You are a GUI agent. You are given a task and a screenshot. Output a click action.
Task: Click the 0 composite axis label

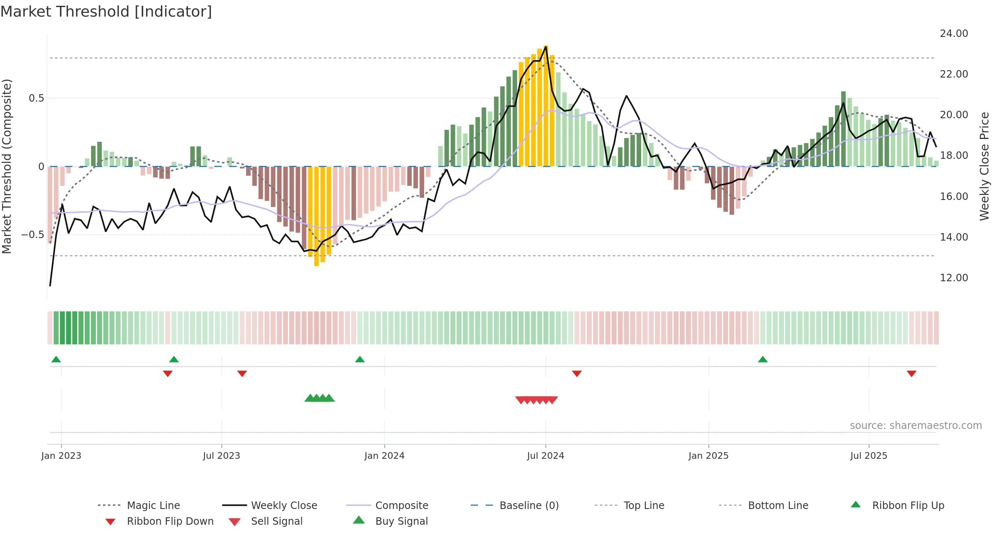pos(41,167)
